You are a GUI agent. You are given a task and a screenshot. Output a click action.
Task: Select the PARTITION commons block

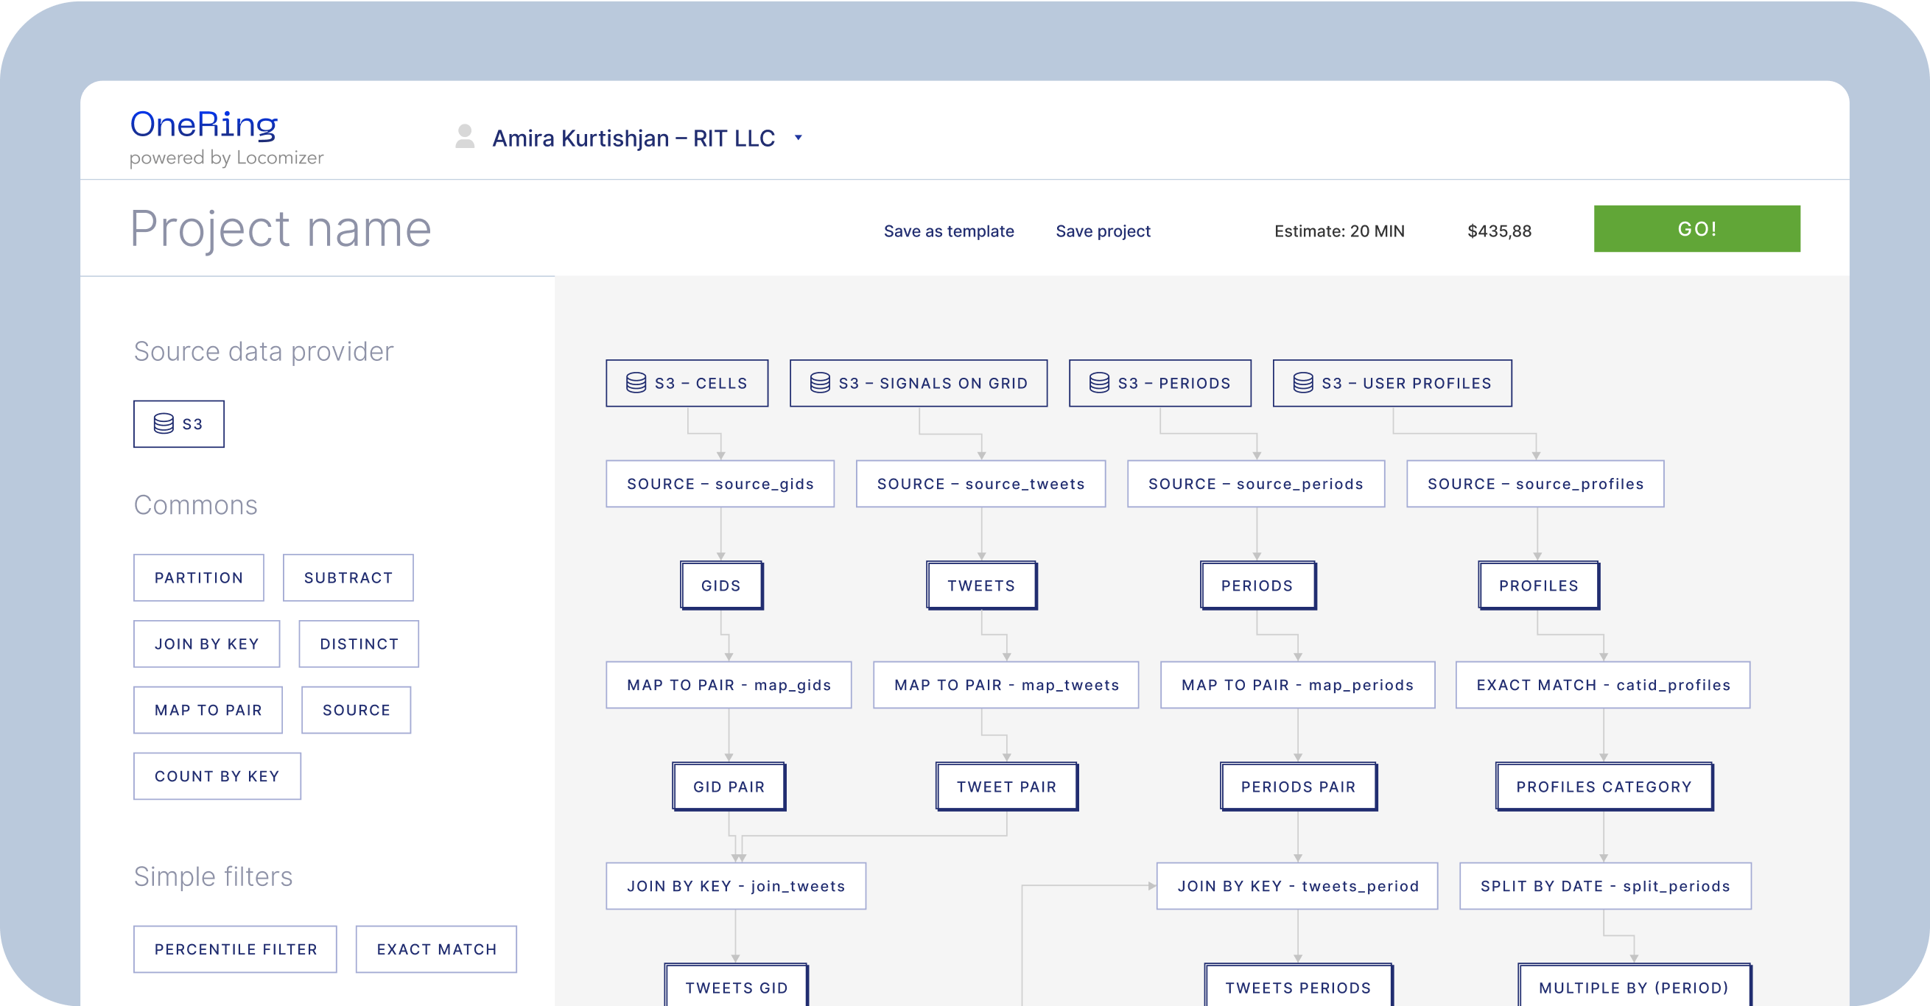click(x=199, y=577)
